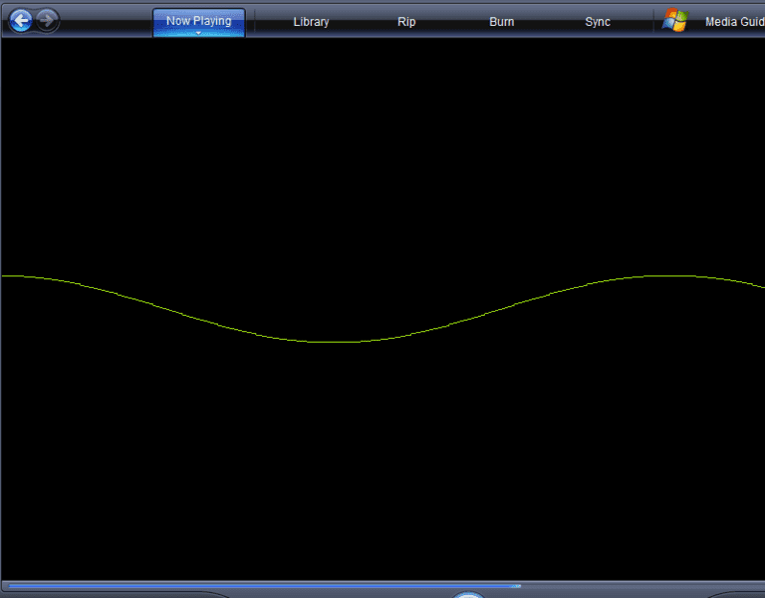The height and width of the screenshot is (598, 765).
Task: Click the very start of the seek bar
Action: [x=8, y=586]
